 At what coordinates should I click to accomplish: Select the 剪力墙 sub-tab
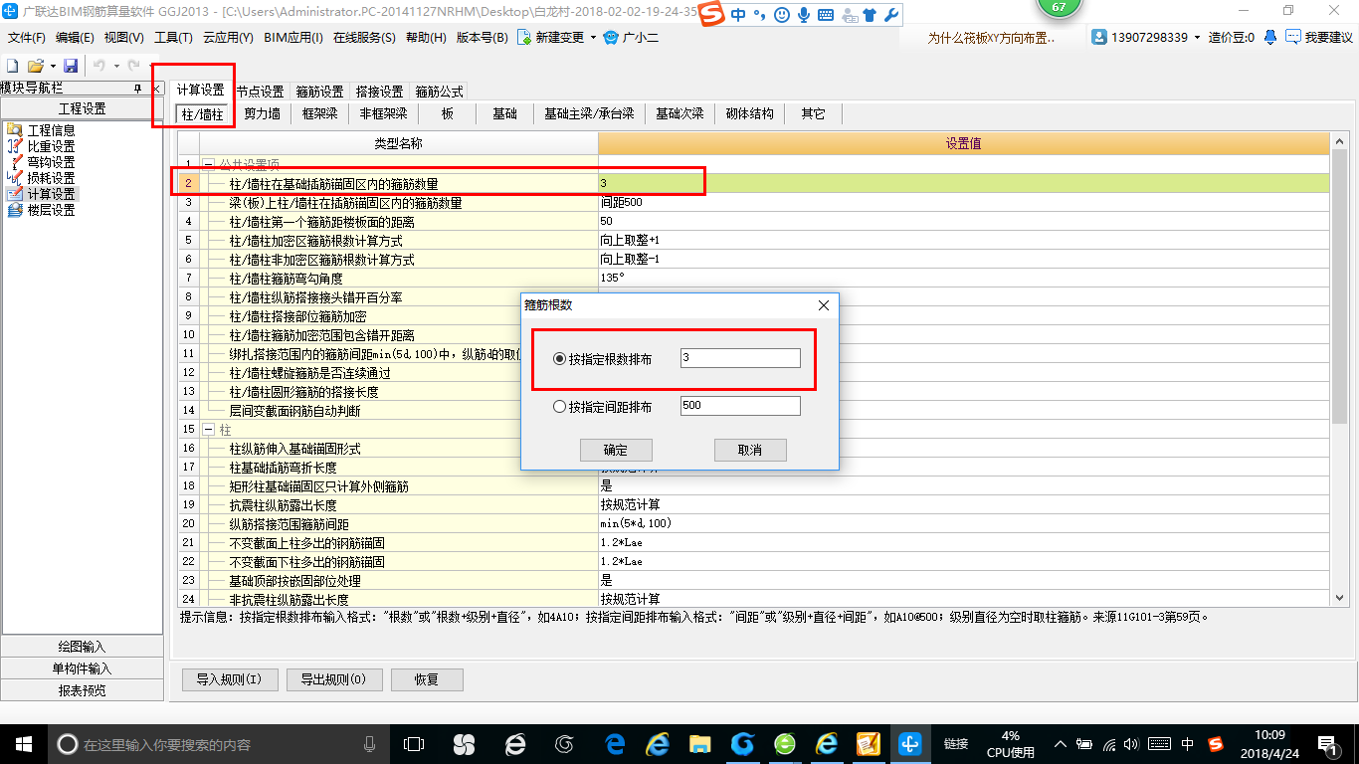[x=262, y=114]
